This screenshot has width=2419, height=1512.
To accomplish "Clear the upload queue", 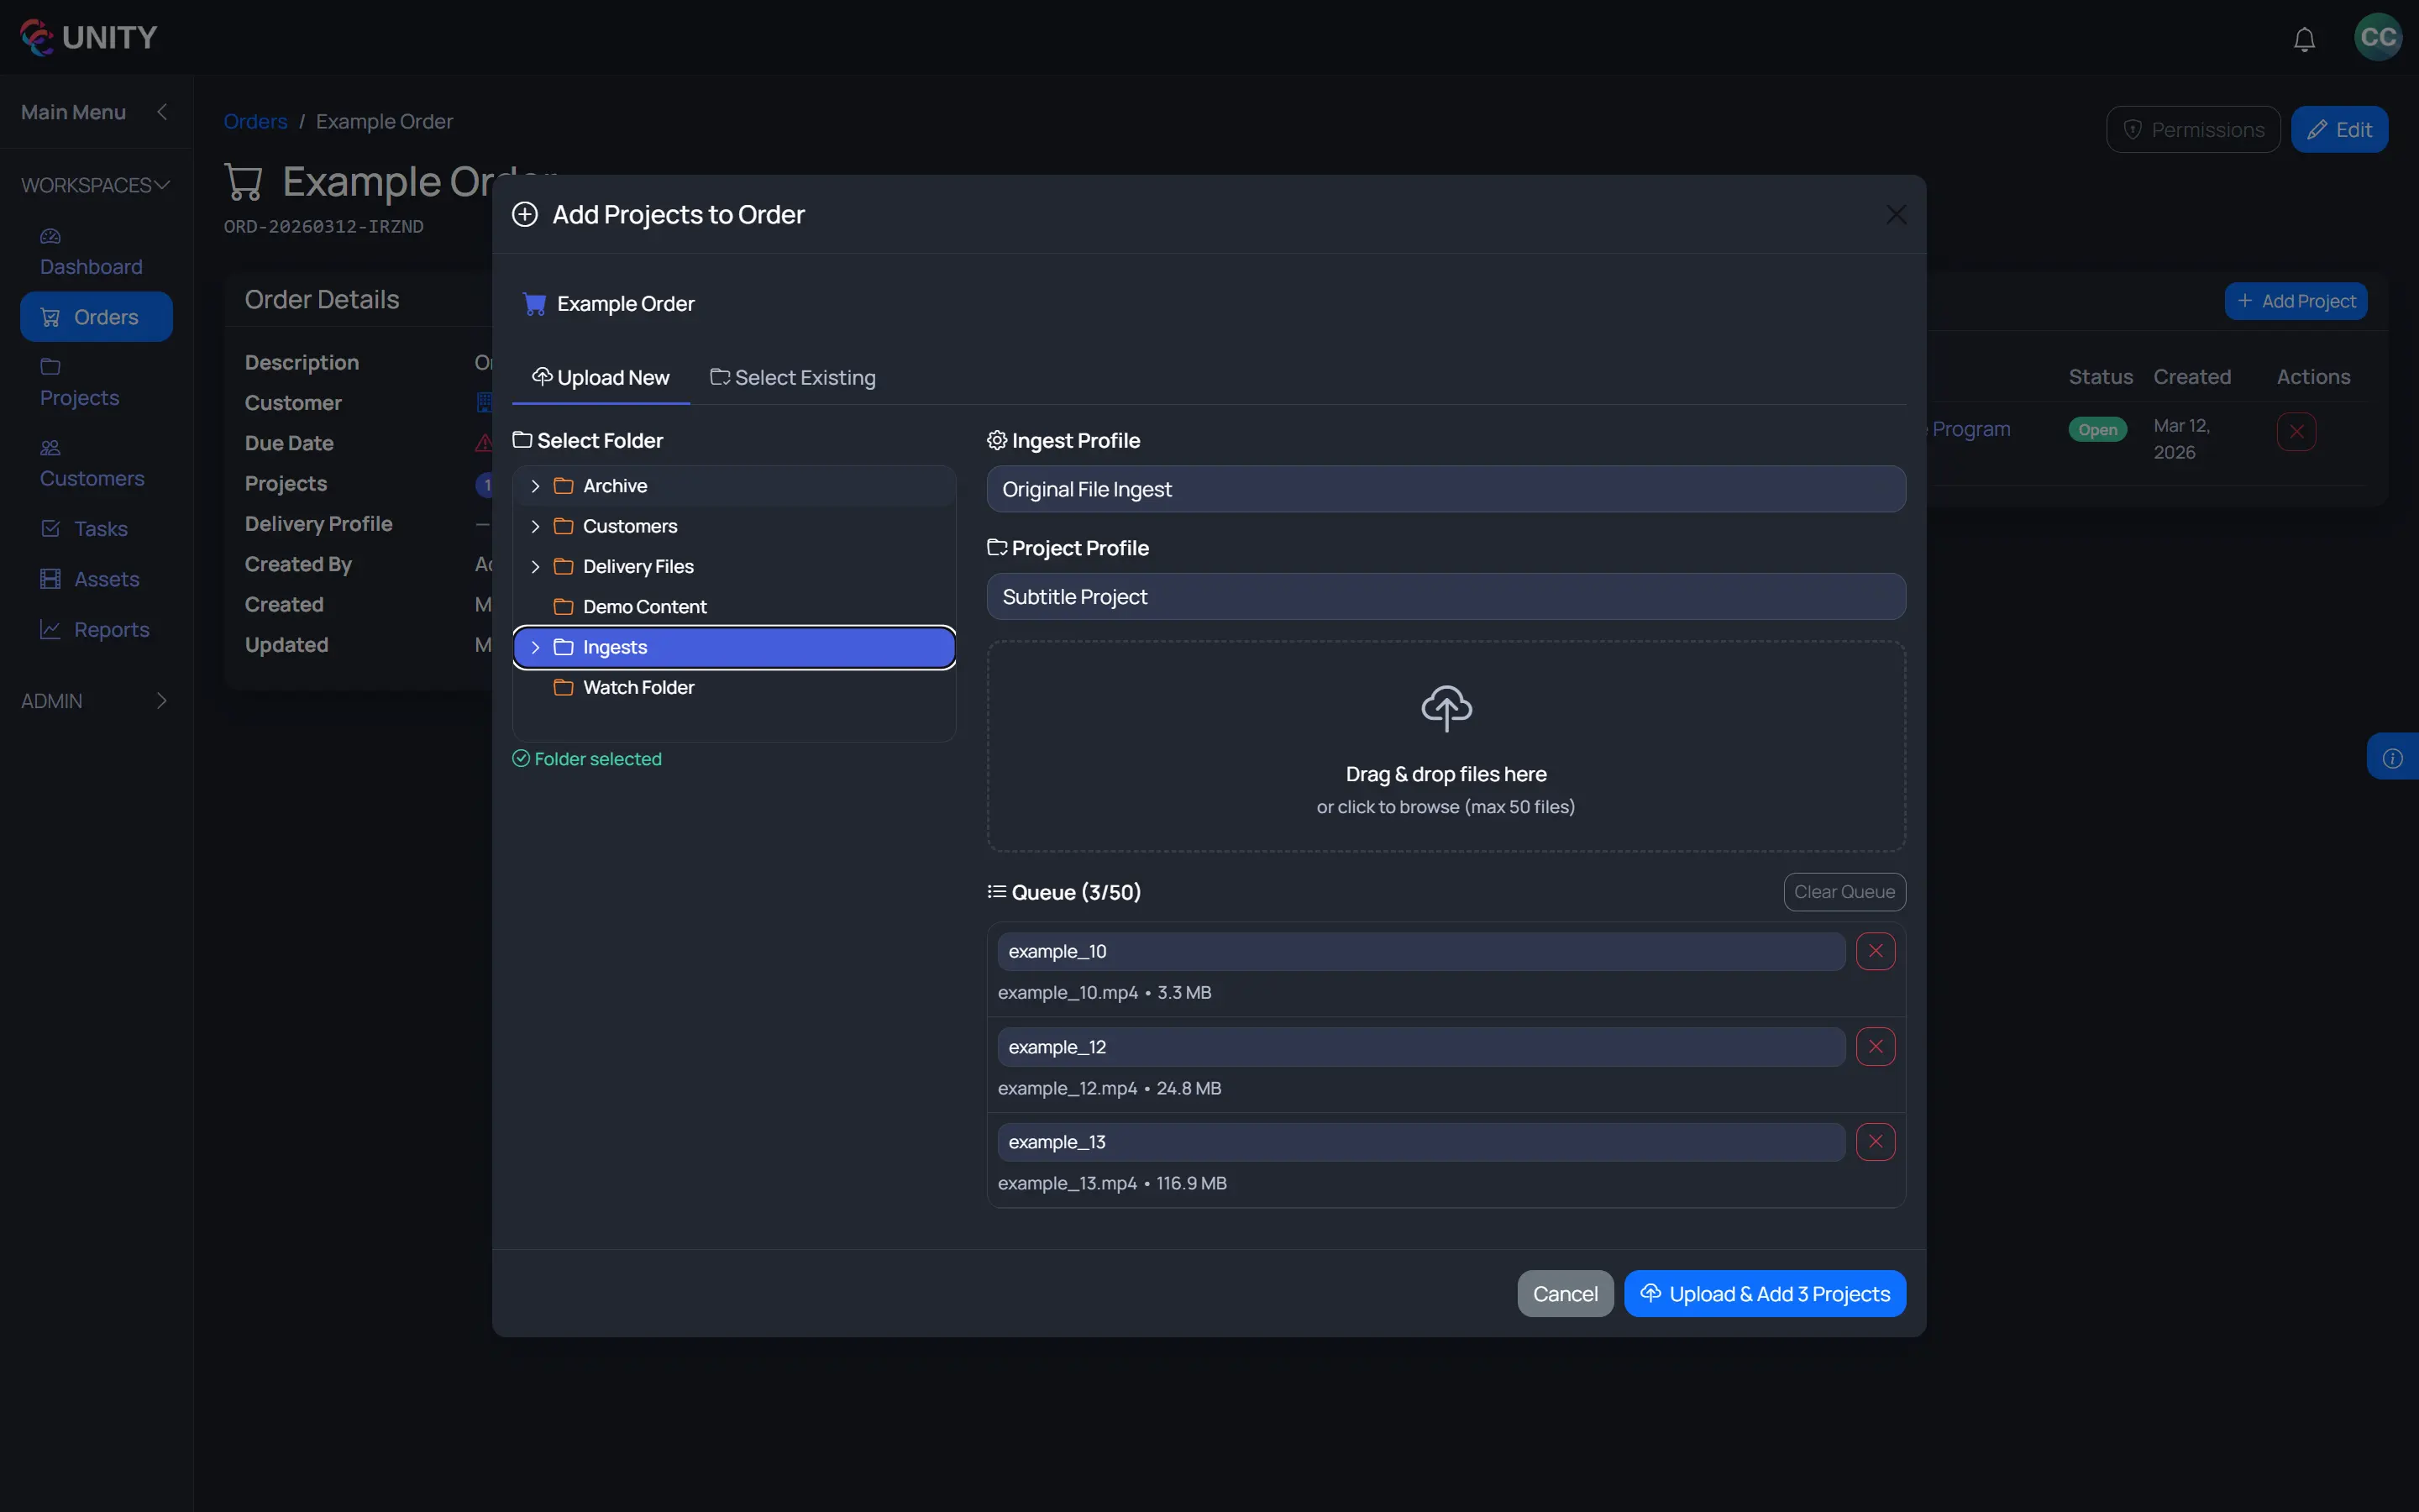I will click(1844, 891).
